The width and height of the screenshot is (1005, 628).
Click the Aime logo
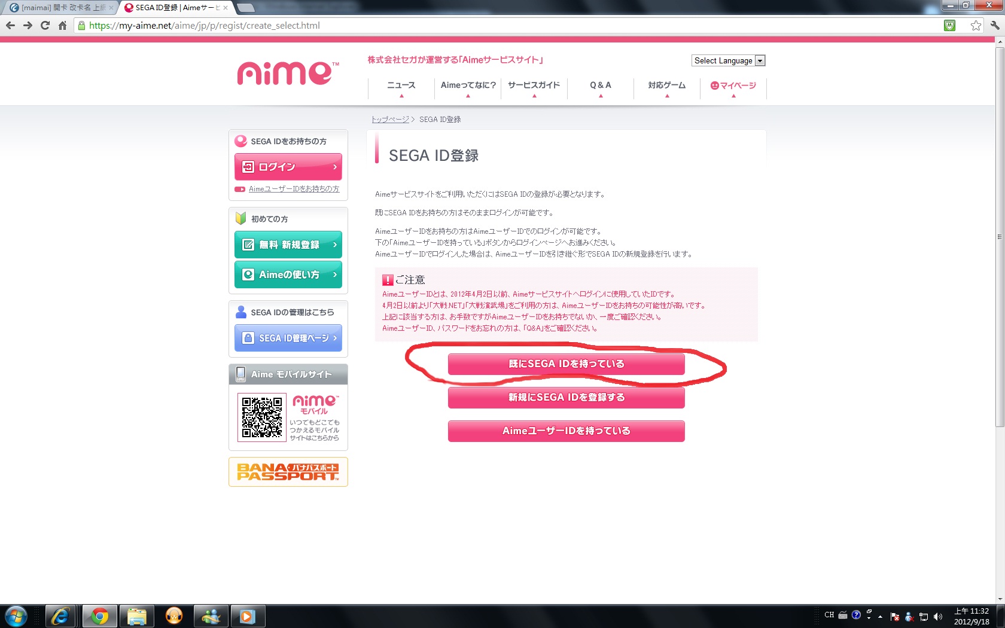pos(288,73)
